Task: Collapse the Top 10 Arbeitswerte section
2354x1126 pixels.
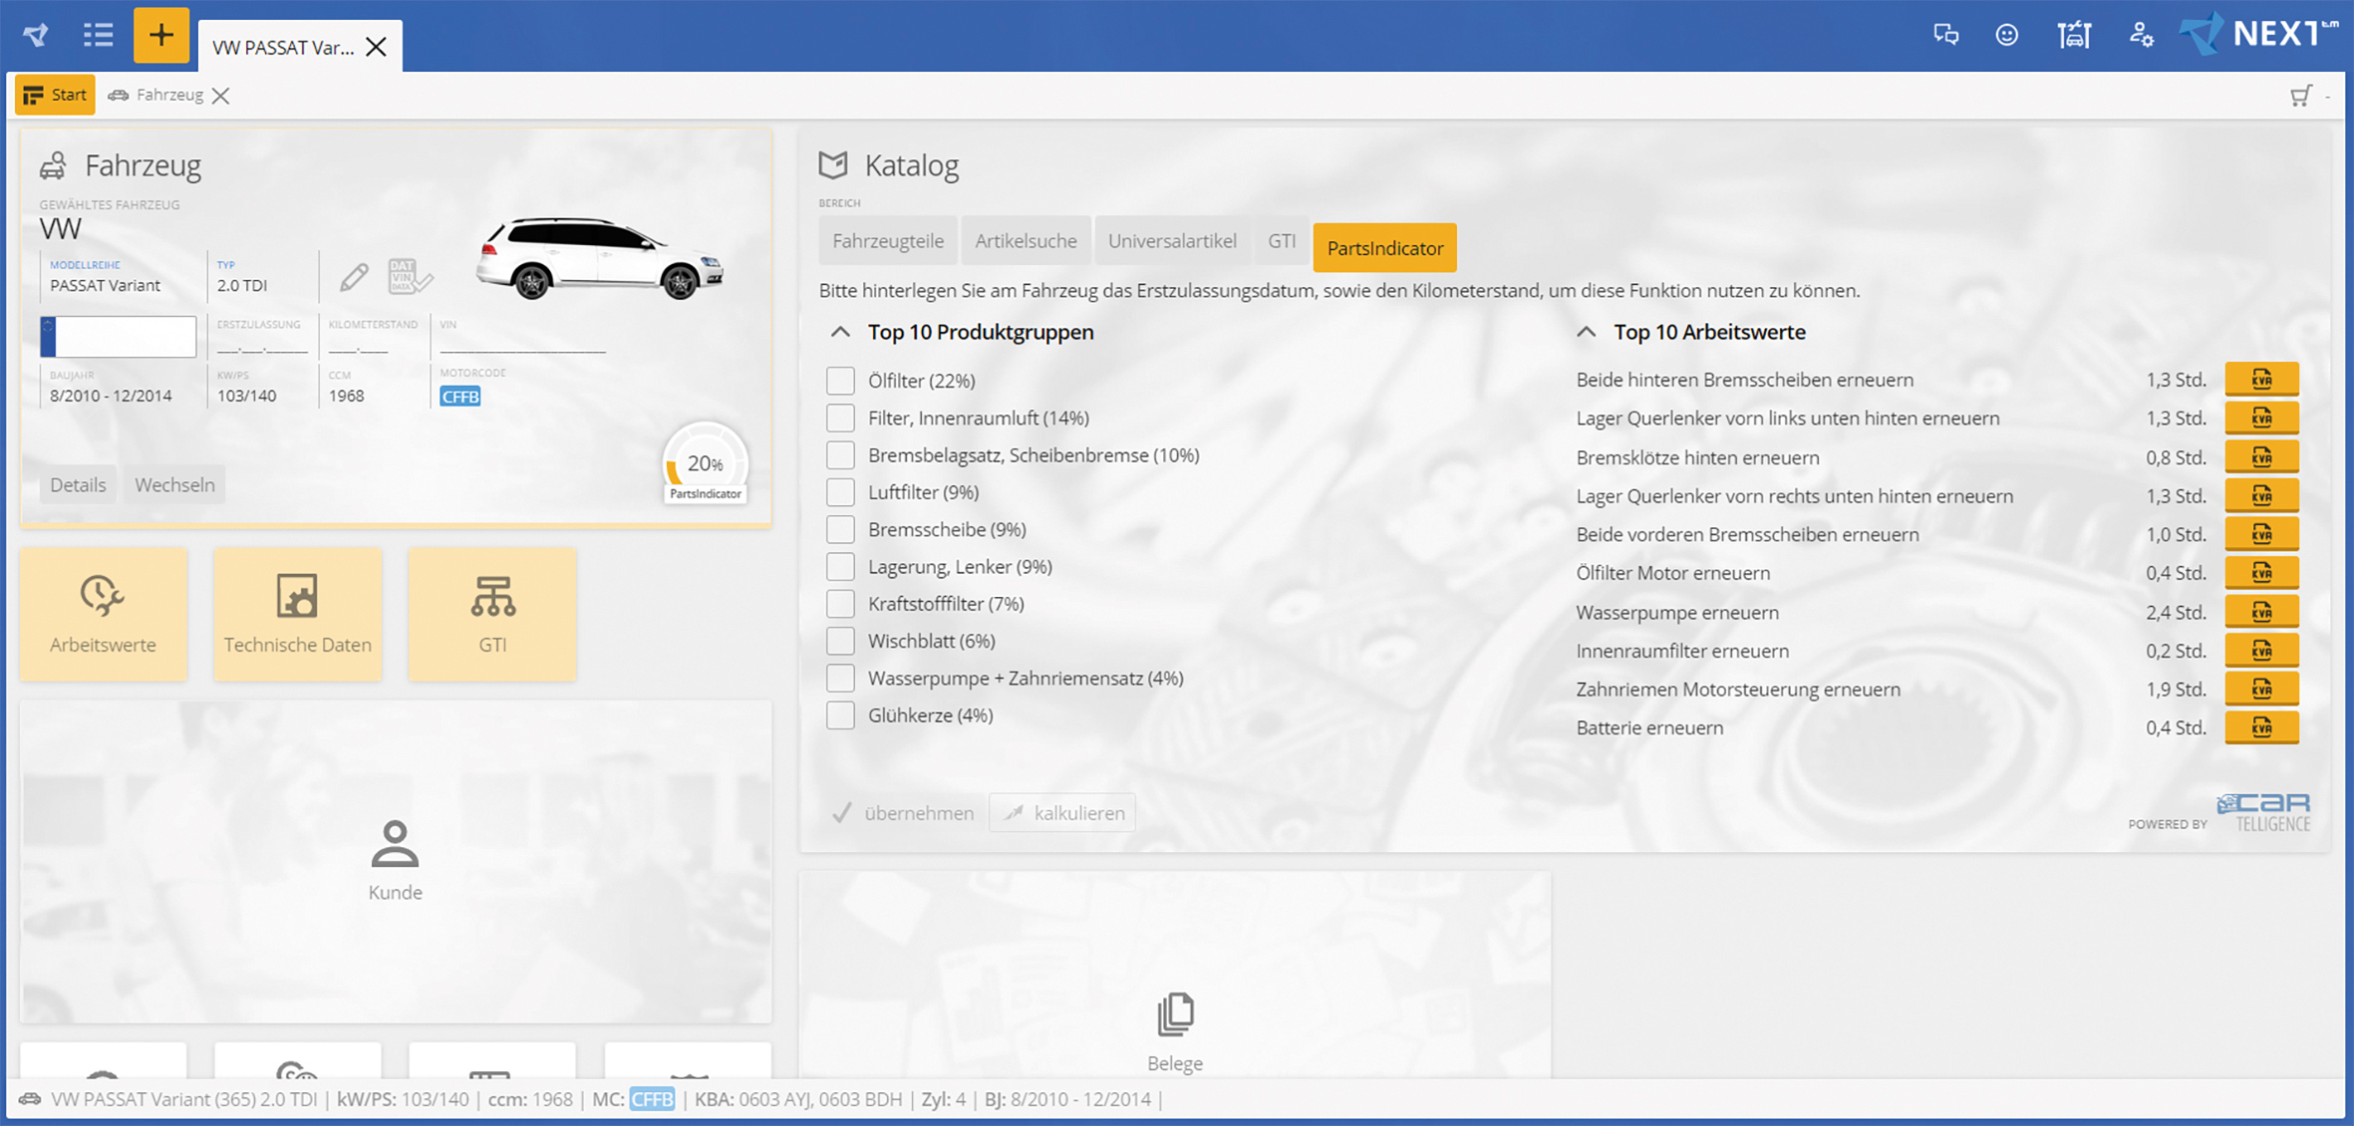Action: pos(1586,332)
